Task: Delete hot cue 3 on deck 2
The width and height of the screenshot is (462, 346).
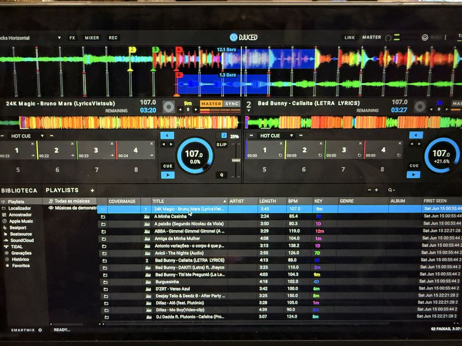Action: pos(360,143)
